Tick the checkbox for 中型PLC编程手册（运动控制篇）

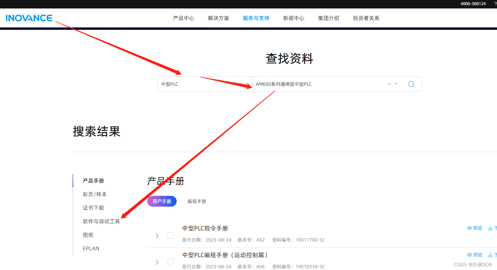point(171,262)
